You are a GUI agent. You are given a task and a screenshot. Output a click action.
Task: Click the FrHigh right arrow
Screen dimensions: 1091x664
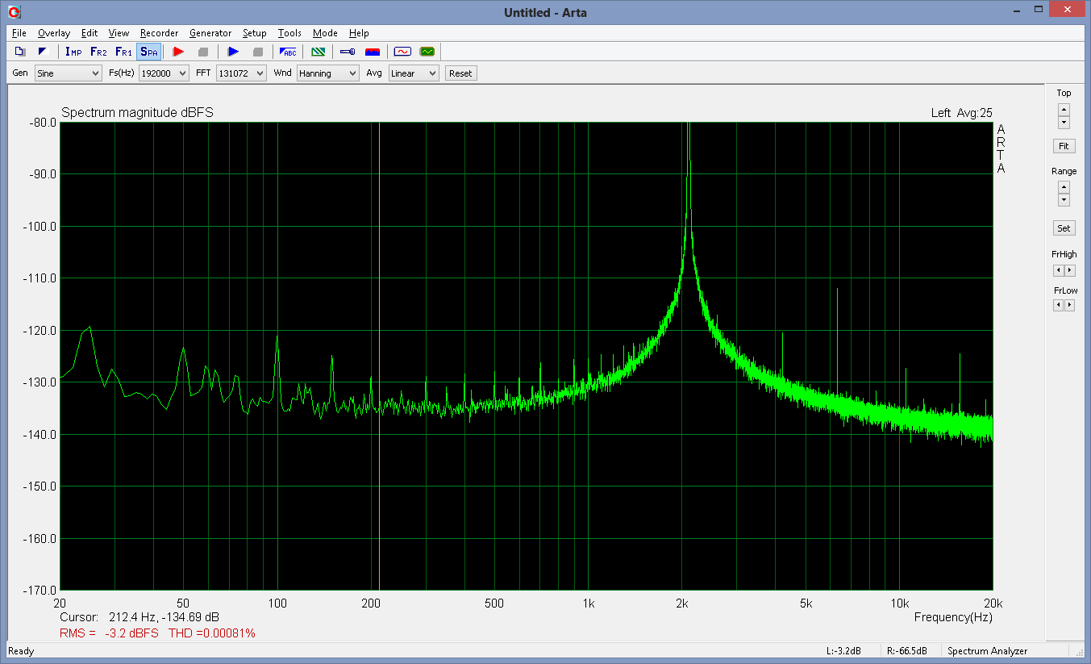coord(1070,270)
